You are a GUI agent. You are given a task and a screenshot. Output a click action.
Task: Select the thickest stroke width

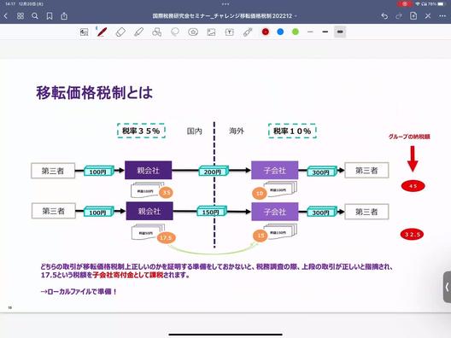point(340,32)
